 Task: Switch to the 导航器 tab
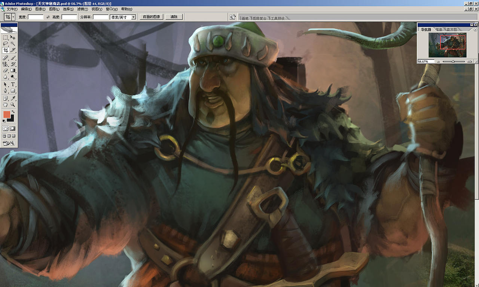[x=426, y=29]
